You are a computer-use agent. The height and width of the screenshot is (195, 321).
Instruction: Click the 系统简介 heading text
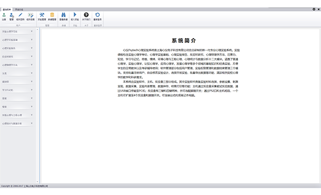point(184,40)
